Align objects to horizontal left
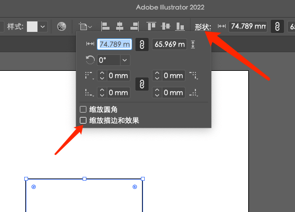This screenshot has width=295, height=212. 105,26
